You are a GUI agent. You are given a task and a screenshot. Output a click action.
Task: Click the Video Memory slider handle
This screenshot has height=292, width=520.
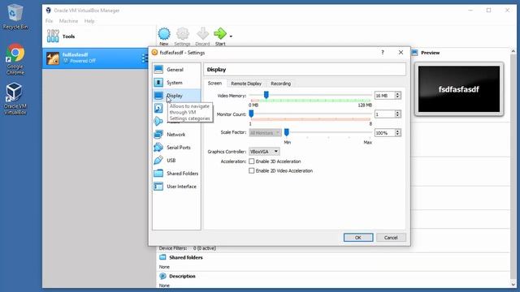click(266, 95)
